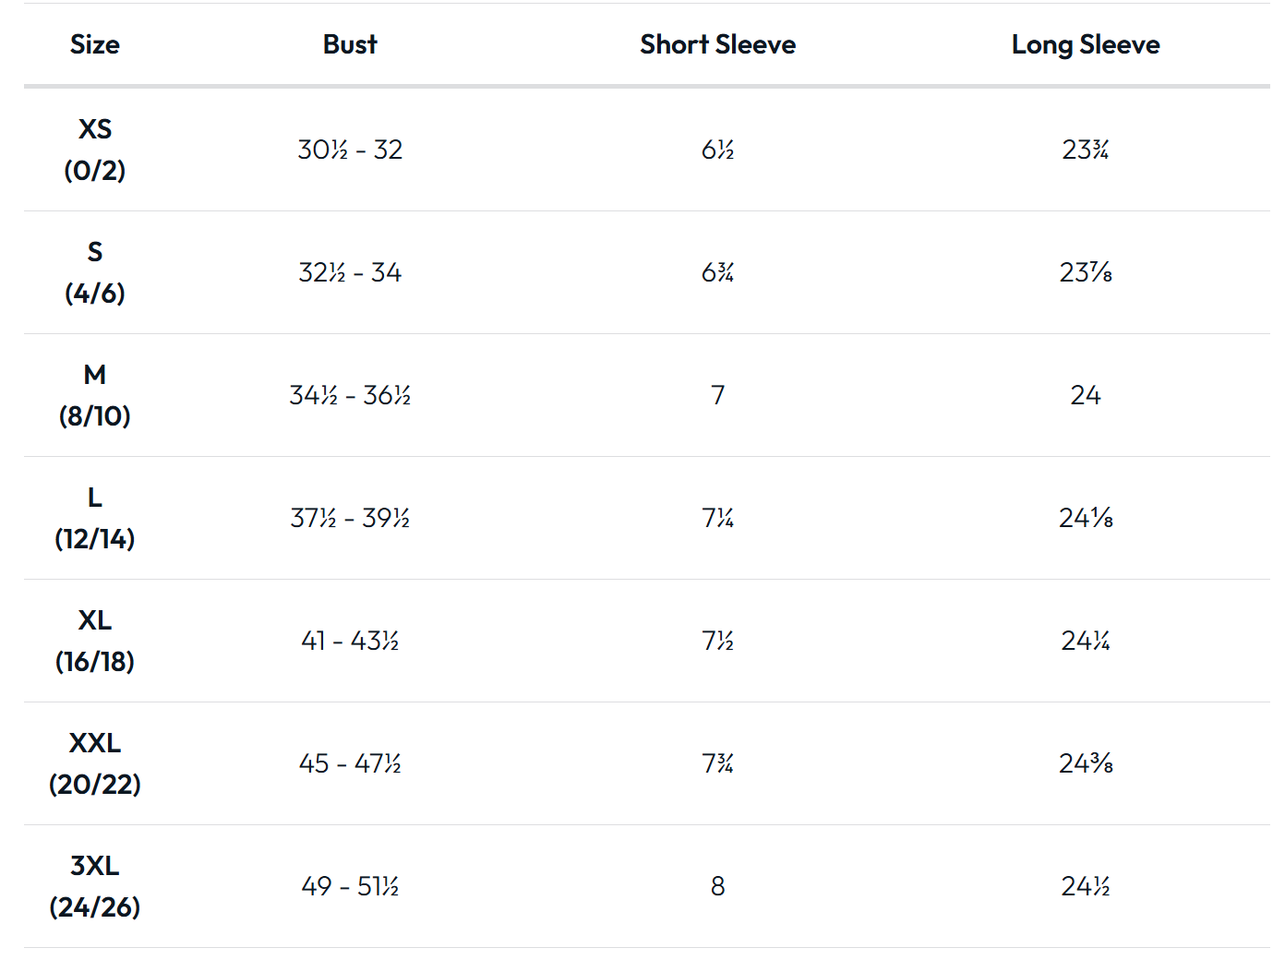Select the L (12/14) size row label
This screenshot has width=1285, height=960.
95,518
